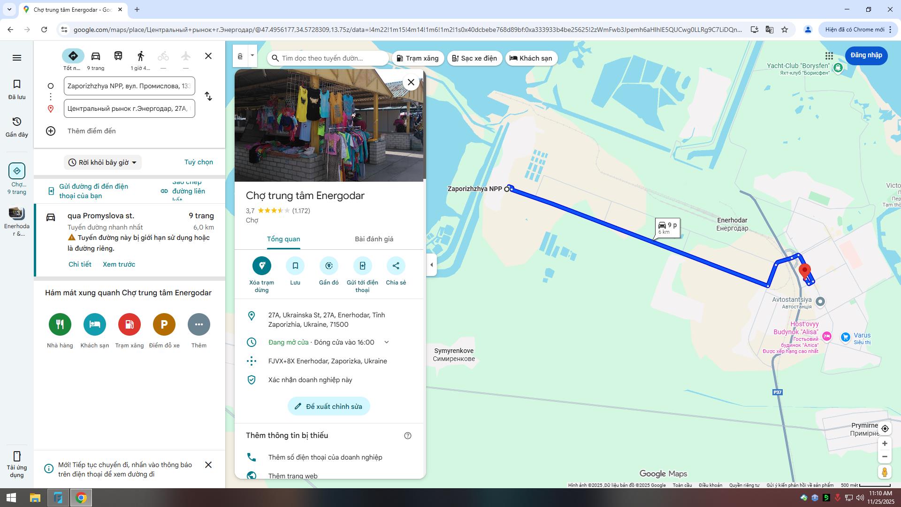Screen dimensions: 901x507
Task: Open Google apps grid icon
Action: 829,55
